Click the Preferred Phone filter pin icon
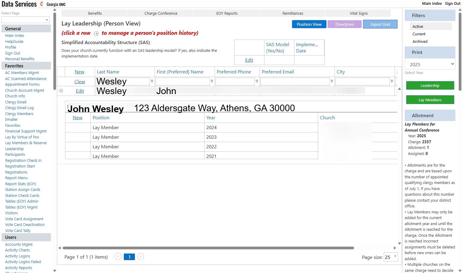This screenshot has height=273, width=462. point(257,81)
